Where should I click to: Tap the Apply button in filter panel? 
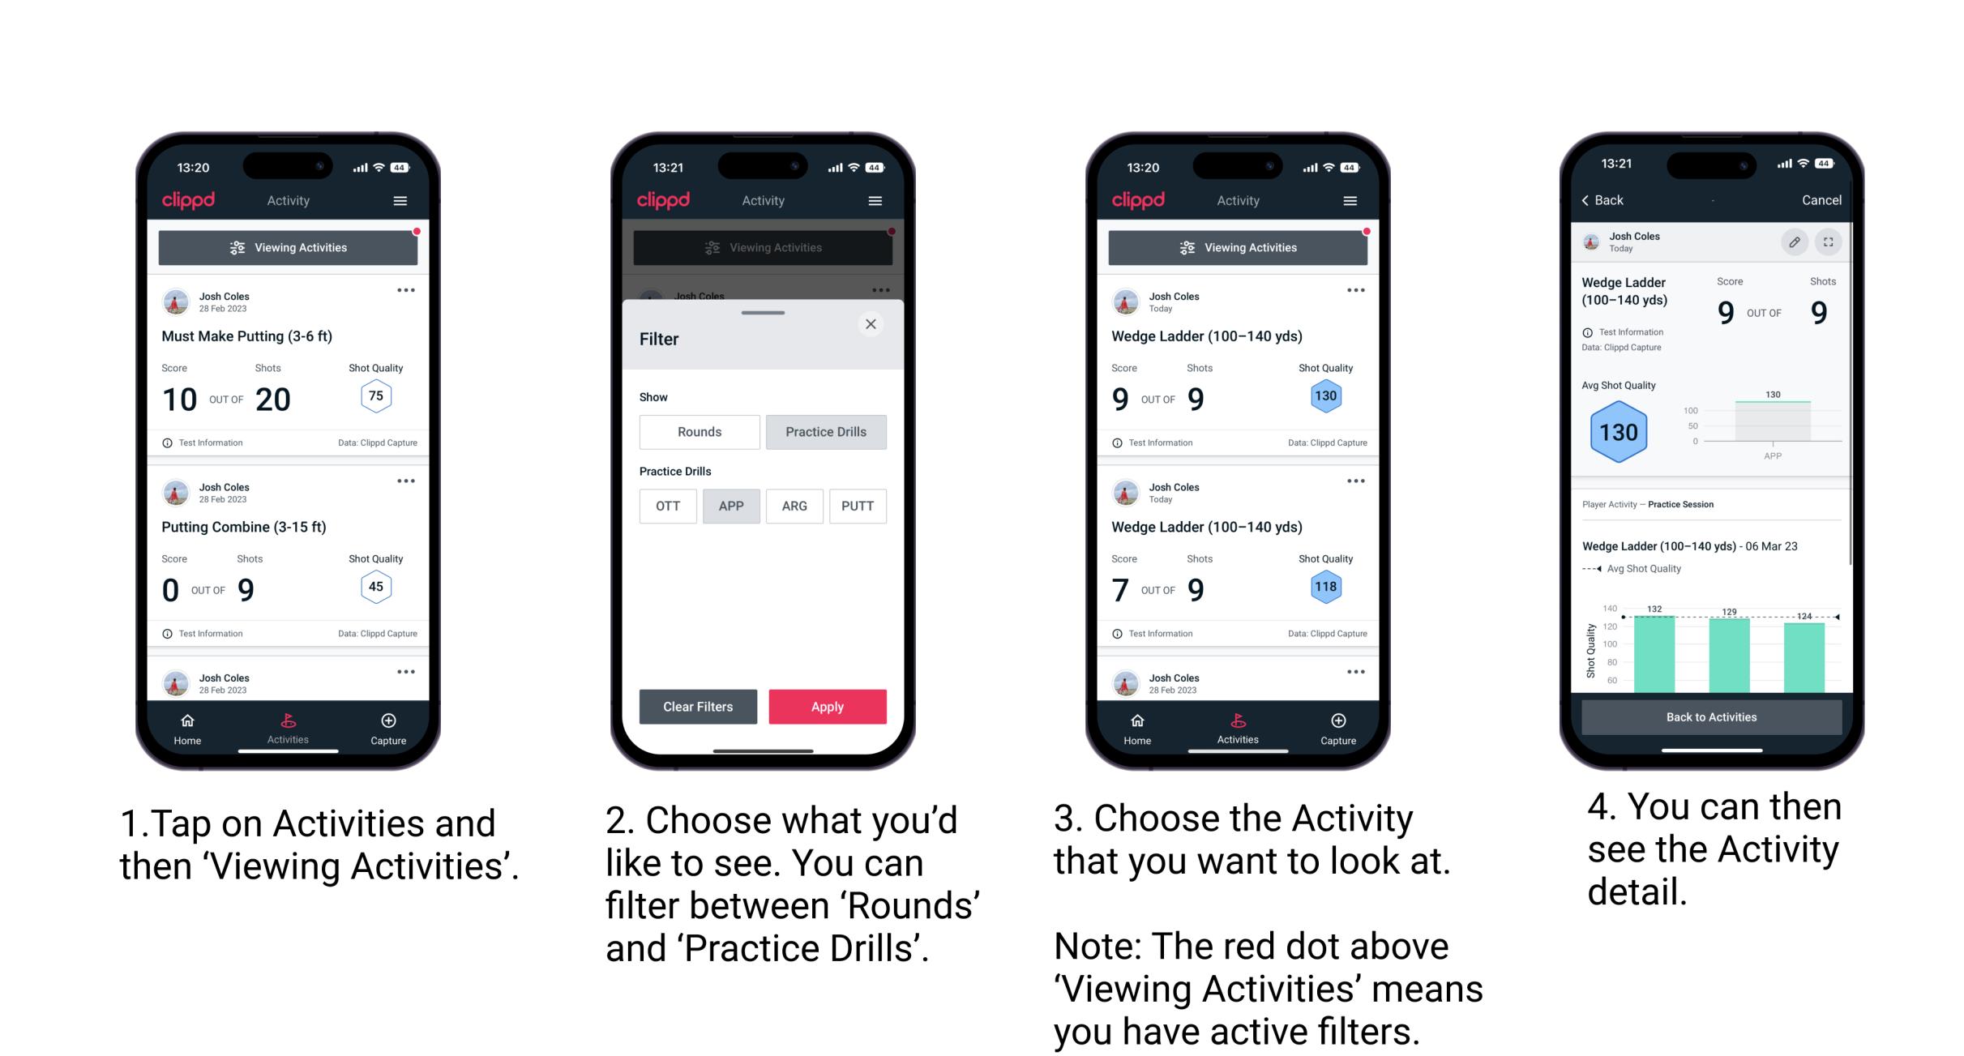point(828,706)
